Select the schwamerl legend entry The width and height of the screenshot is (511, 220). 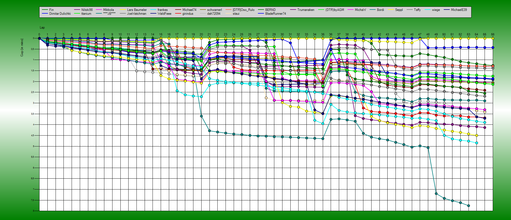tap(214, 10)
